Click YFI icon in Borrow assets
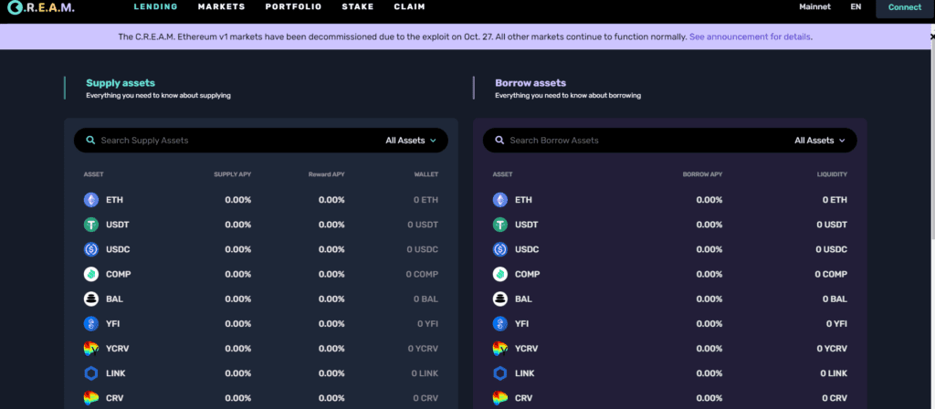The width and height of the screenshot is (935, 409). 499,324
